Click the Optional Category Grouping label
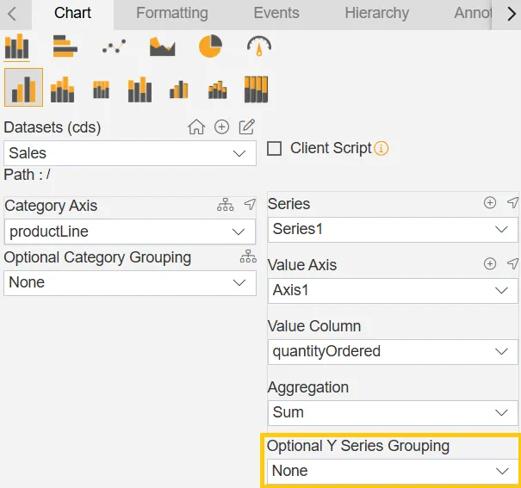Image resolution: width=521 pixels, height=488 pixels. point(97,257)
